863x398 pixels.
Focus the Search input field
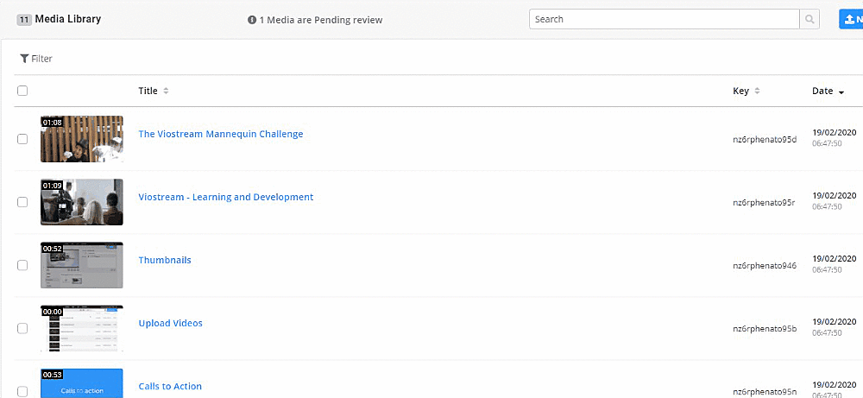[x=665, y=19]
